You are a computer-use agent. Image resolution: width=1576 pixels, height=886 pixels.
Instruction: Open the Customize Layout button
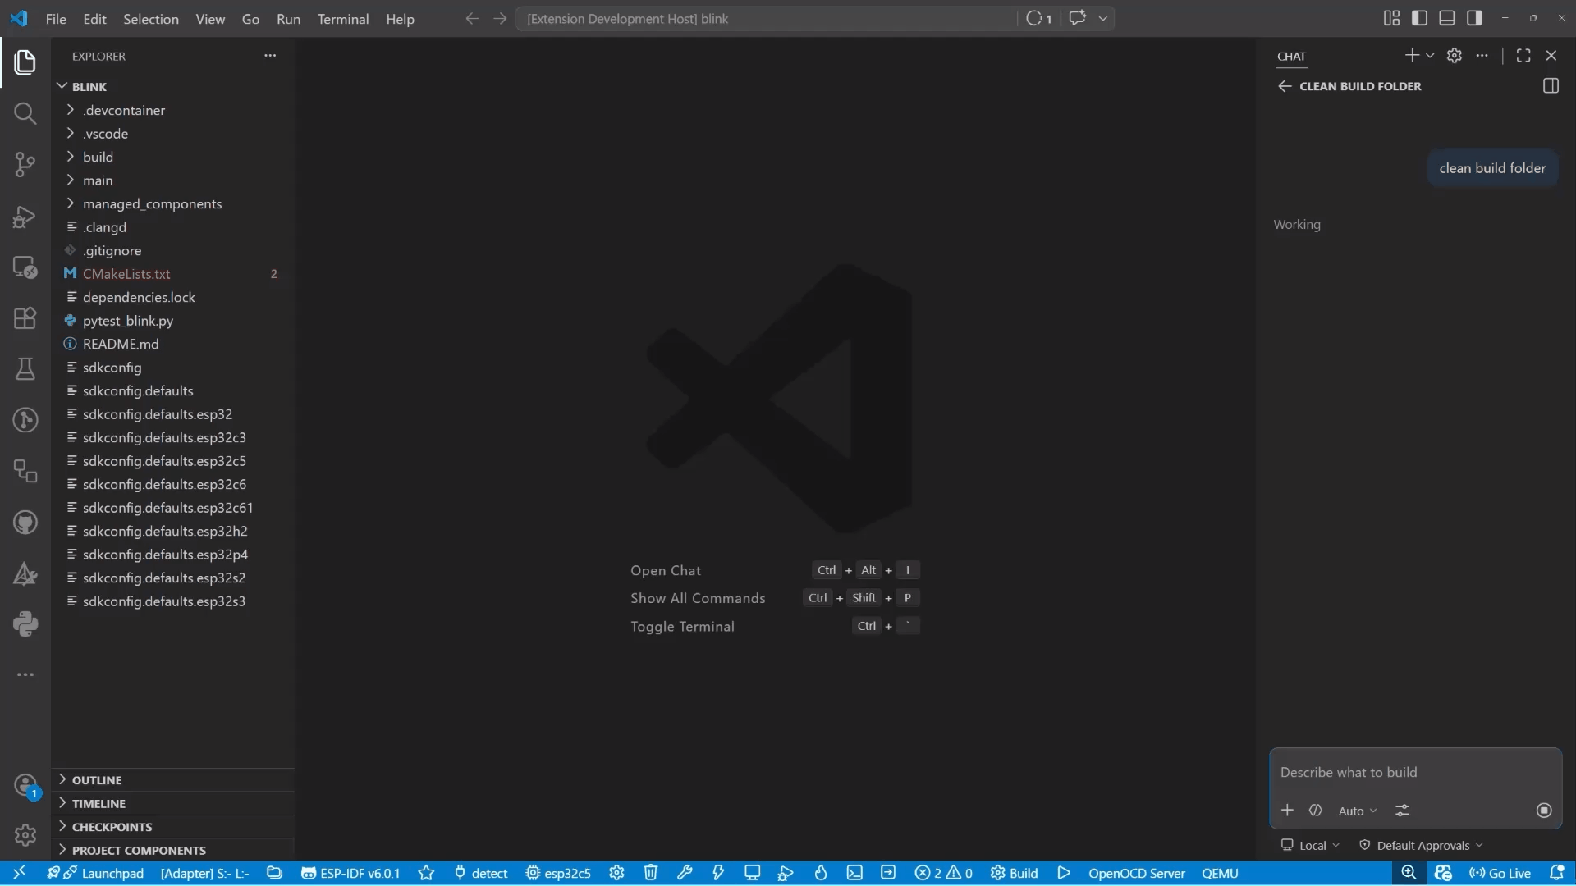click(x=1391, y=18)
